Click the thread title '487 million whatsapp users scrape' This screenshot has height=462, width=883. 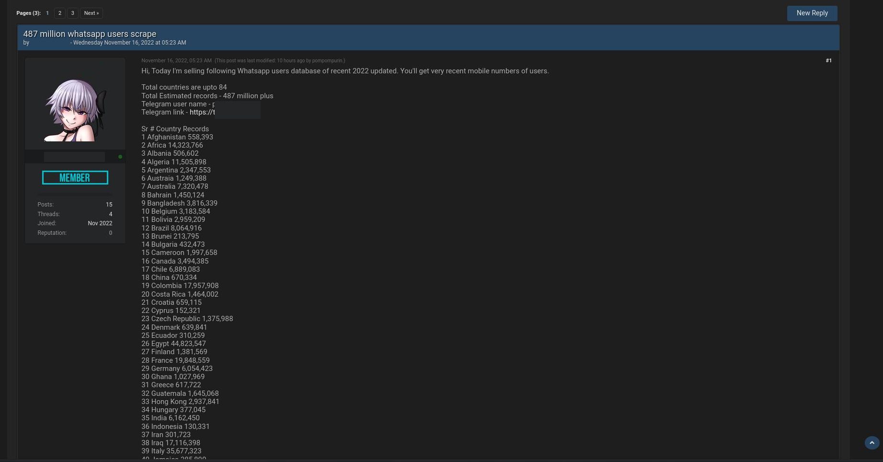point(90,34)
